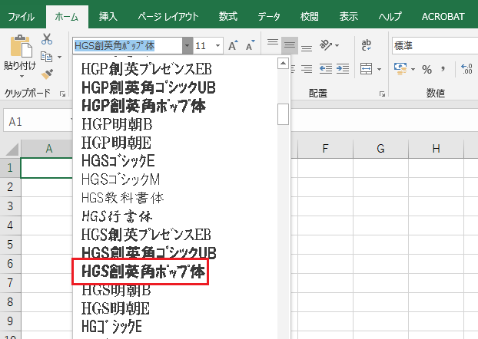Click the Paste (貼り付け) clipboard icon

[21, 46]
